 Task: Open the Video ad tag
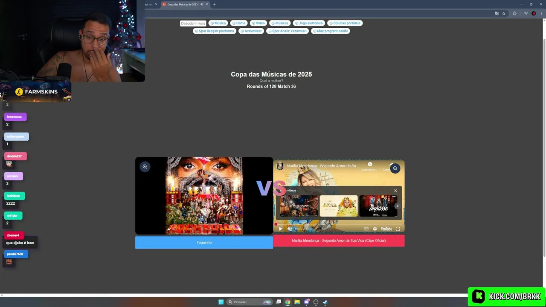(258, 23)
